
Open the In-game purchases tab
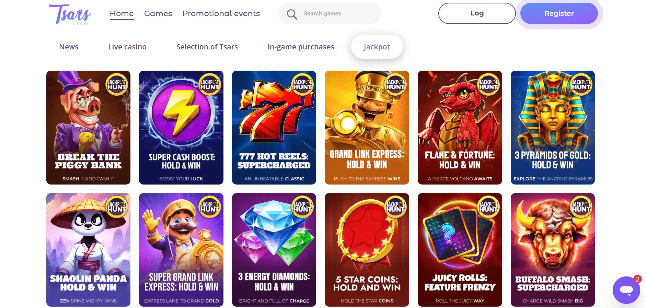click(301, 47)
